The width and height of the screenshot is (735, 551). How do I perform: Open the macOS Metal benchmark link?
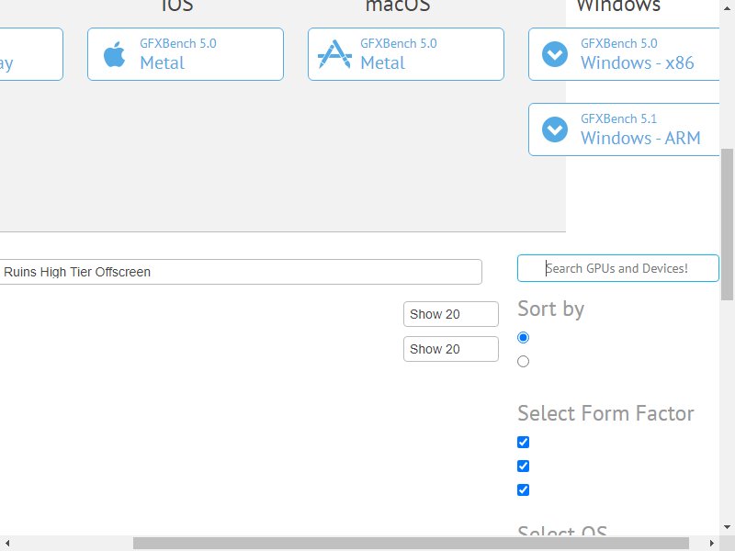[406, 54]
